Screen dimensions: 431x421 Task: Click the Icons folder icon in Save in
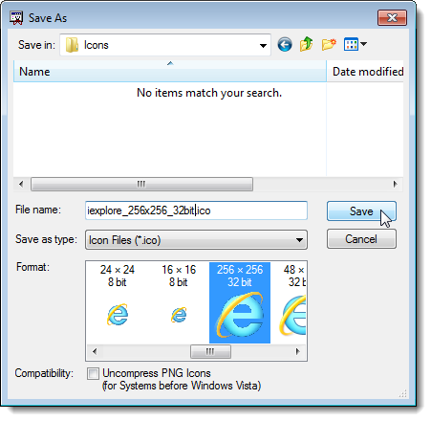pyautogui.click(x=72, y=45)
